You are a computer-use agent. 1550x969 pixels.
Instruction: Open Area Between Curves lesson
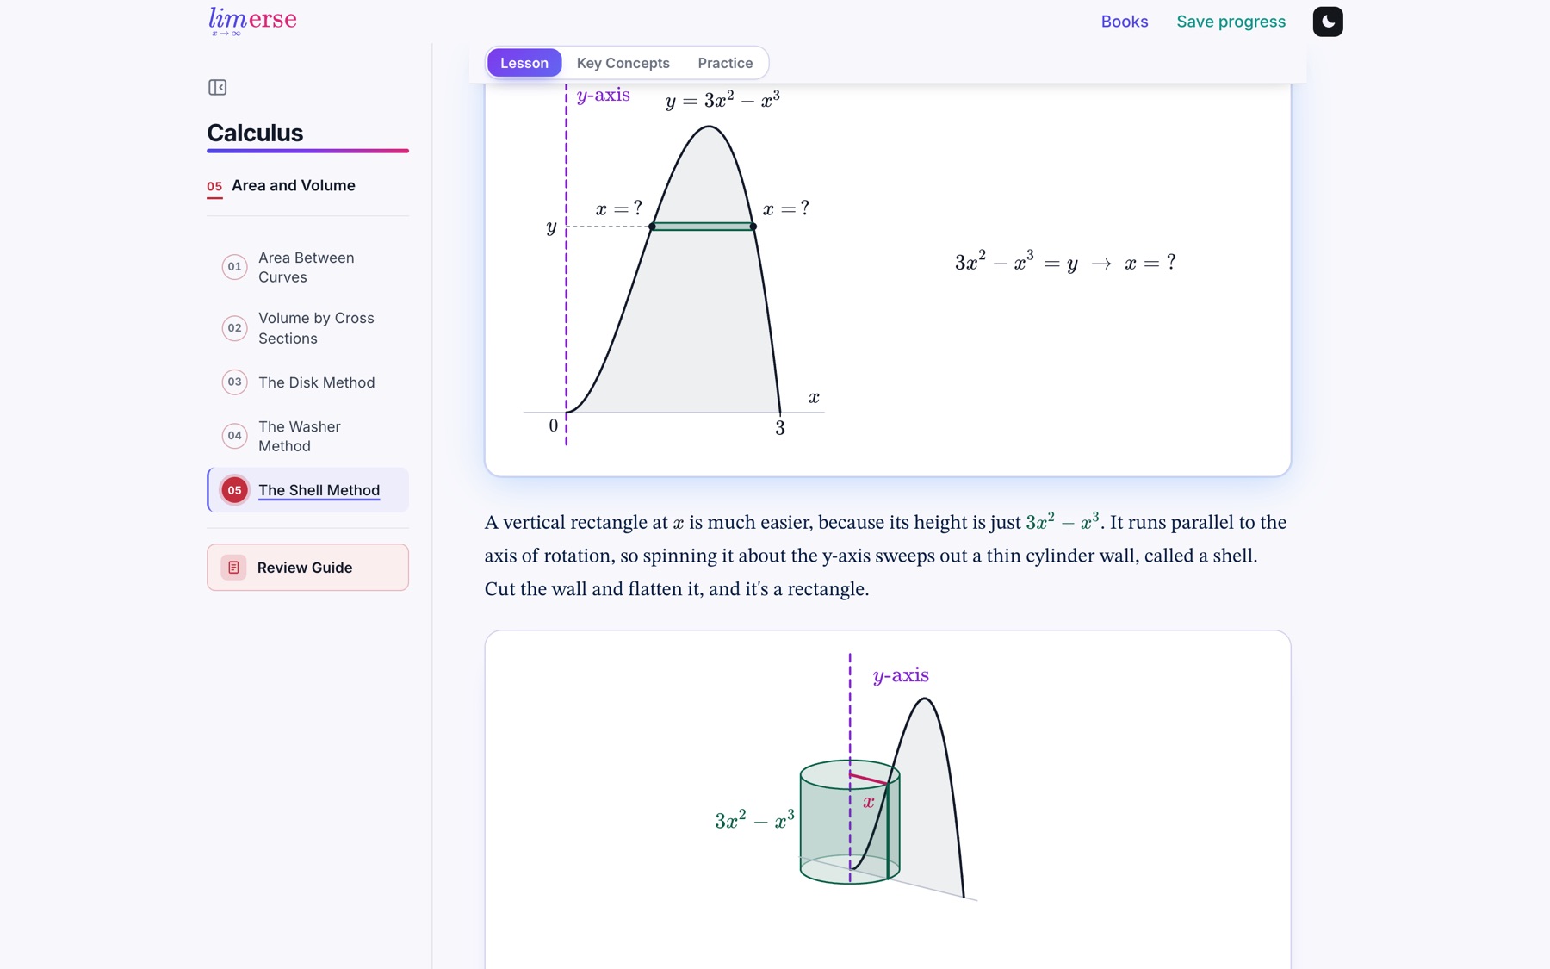point(307,267)
